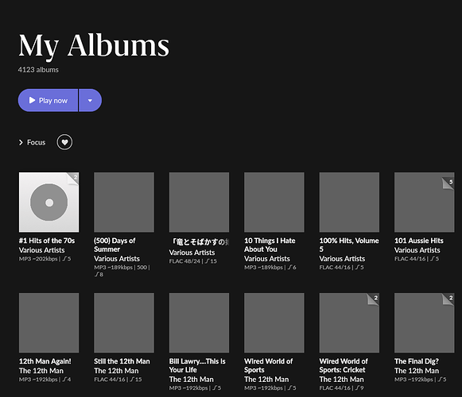Open the Still the 12th Man title link

tap(122, 361)
